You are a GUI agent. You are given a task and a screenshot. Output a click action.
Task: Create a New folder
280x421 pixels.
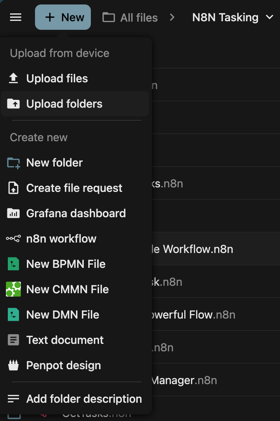click(x=75, y=163)
